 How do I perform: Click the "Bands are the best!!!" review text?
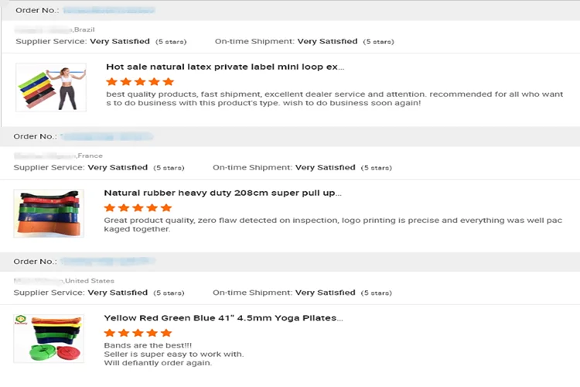[137, 345]
